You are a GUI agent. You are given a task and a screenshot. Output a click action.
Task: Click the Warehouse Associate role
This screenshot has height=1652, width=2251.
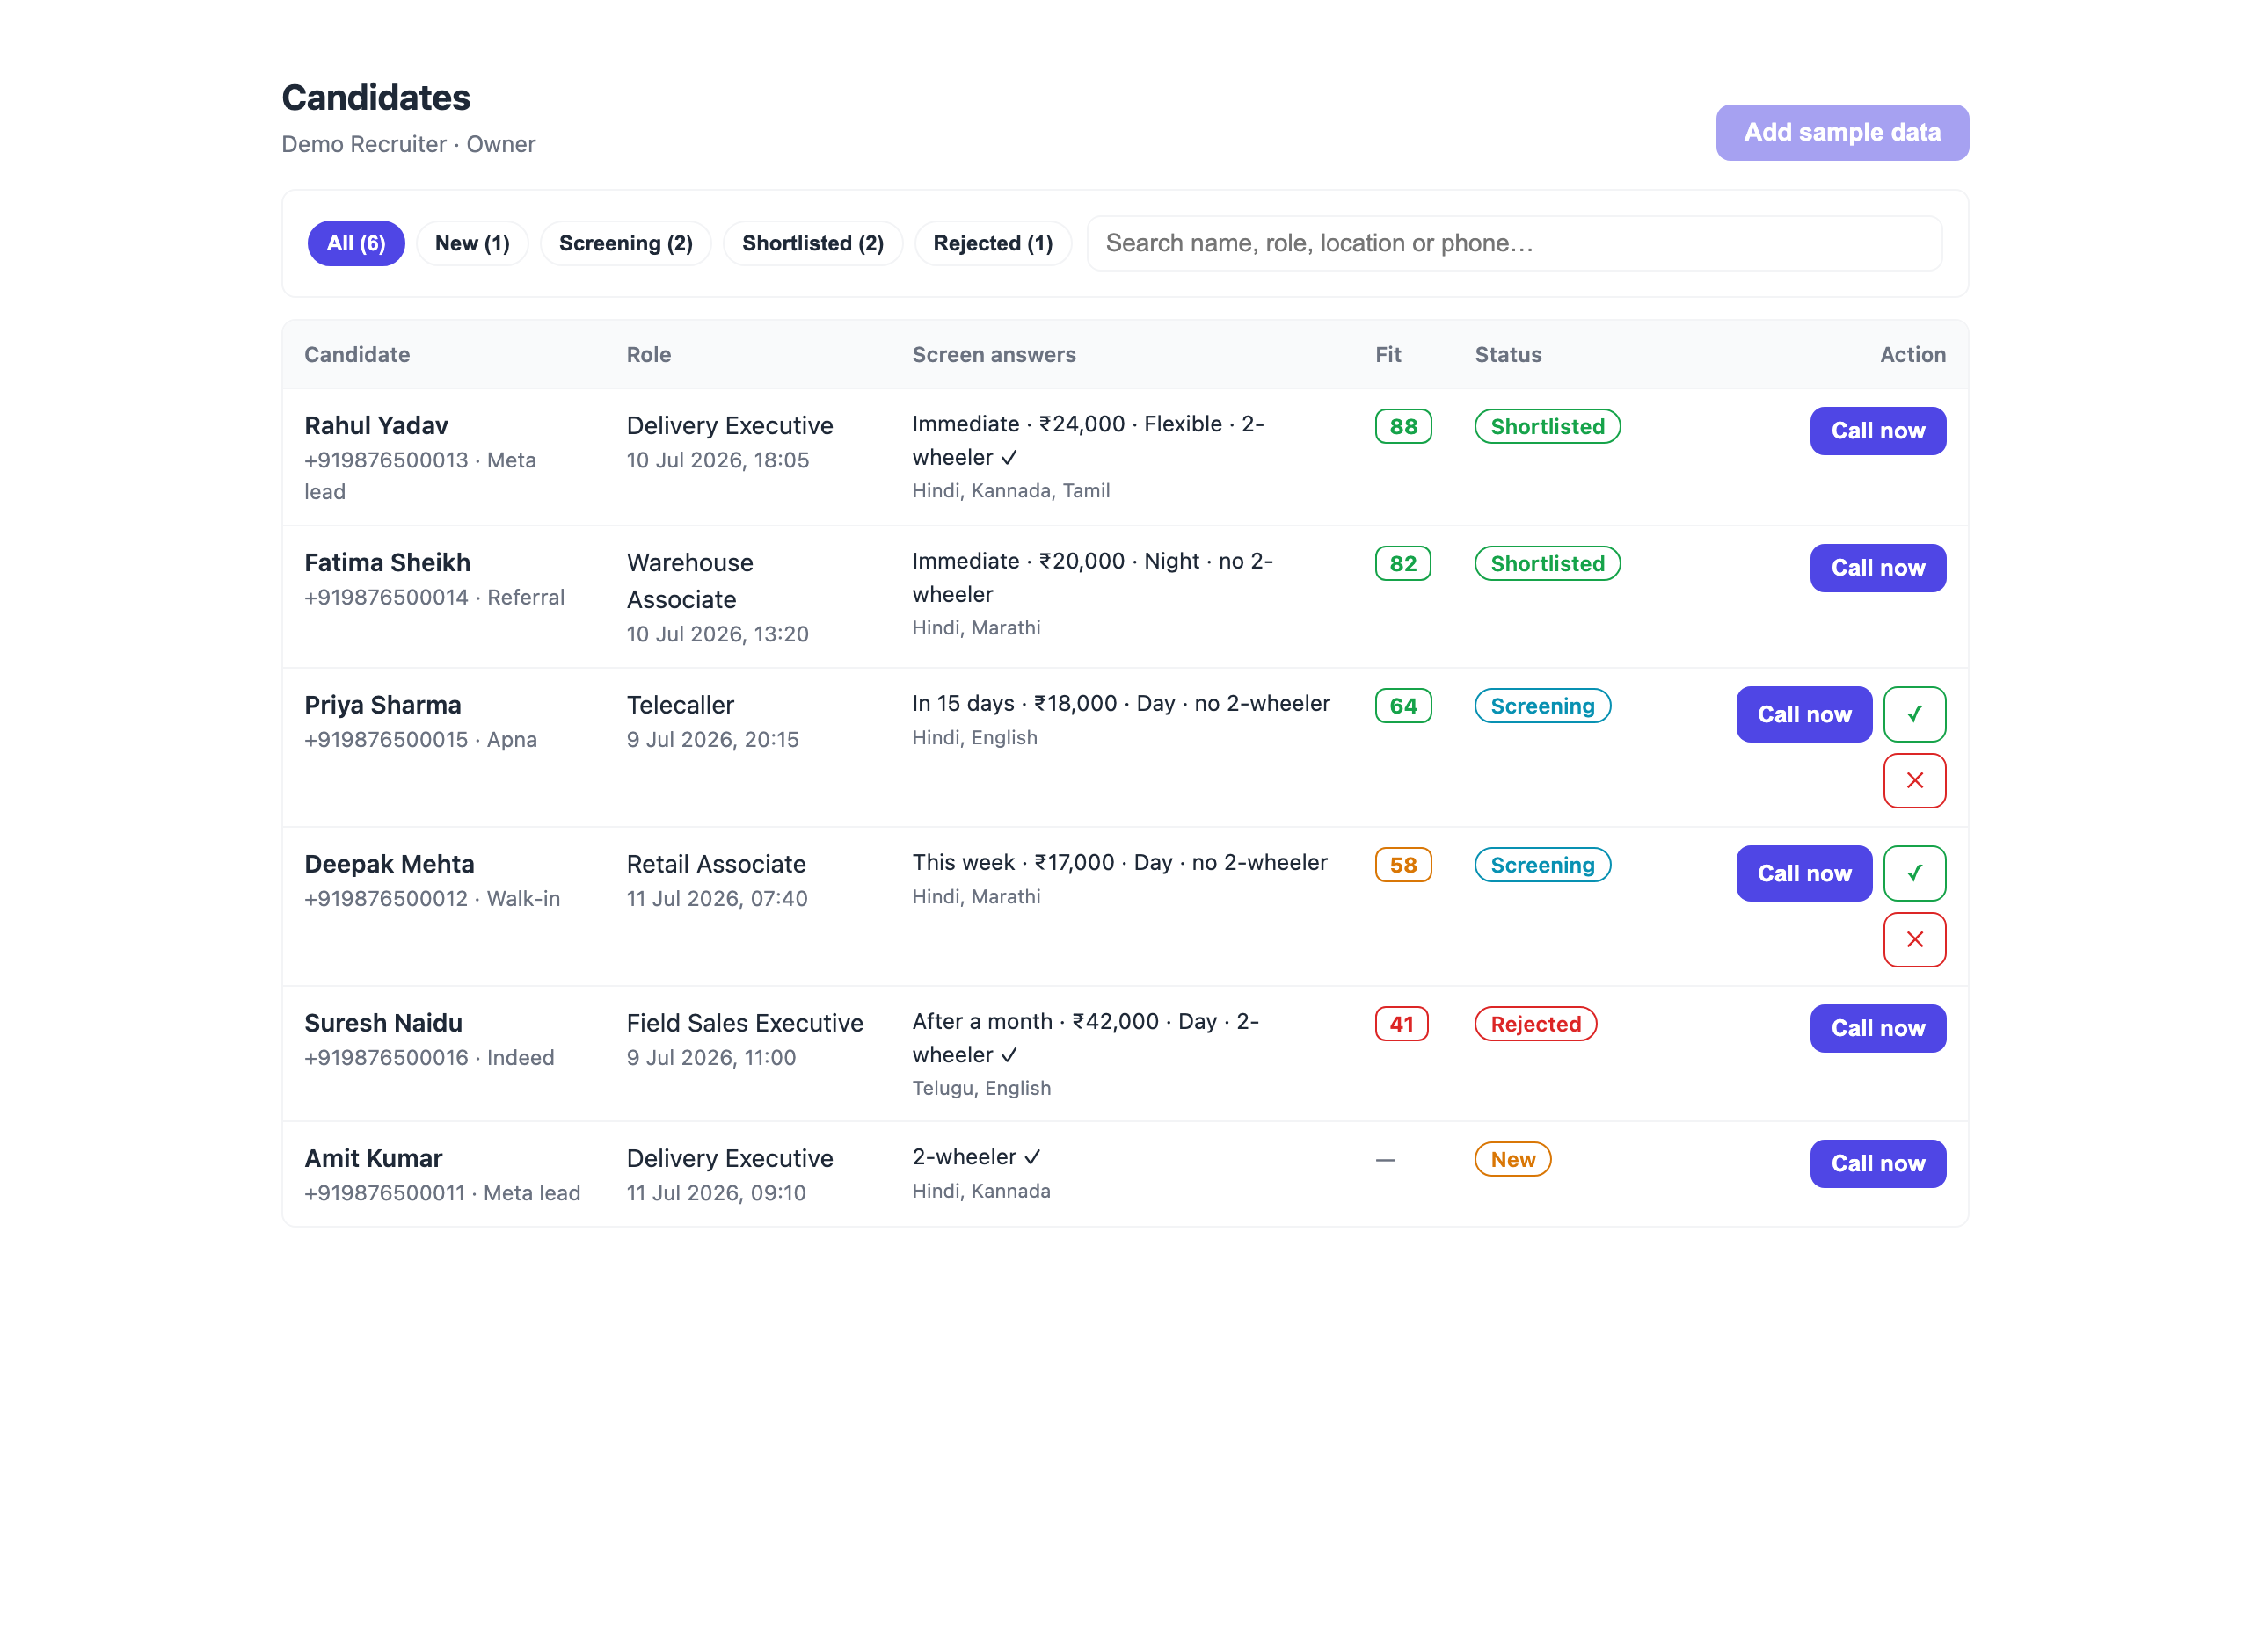coord(689,581)
